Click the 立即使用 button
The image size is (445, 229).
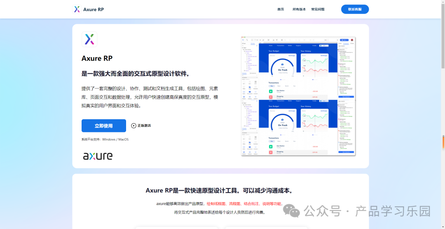point(103,126)
